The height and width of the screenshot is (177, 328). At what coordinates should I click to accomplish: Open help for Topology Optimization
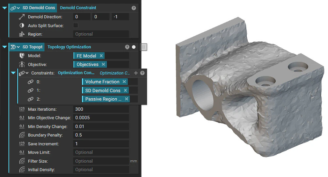[127, 47]
